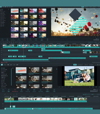Click the 00:00:22.07 timecode in lower window
This screenshot has width=100, height=114.
pos(94,91)
